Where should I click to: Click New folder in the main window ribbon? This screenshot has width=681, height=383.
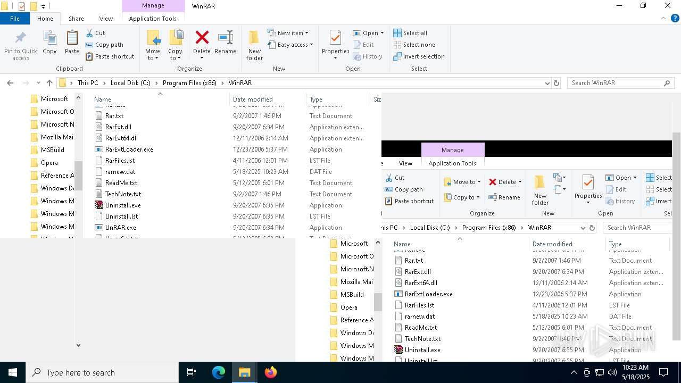click(x=254, y=45)
